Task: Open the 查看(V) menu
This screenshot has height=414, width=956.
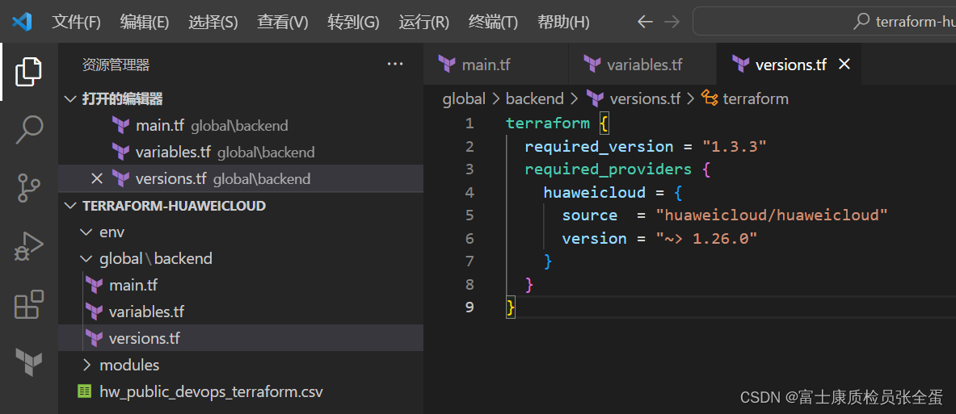Action: coord(282,23)
